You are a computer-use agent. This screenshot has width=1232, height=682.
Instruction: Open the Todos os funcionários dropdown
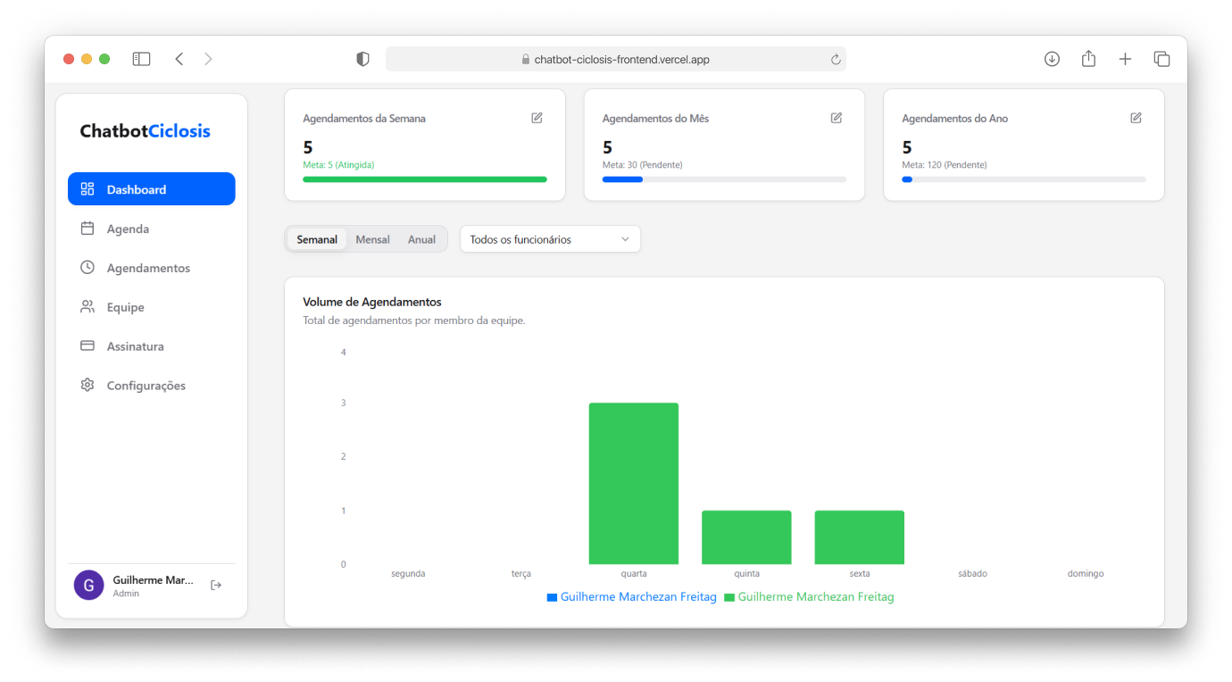[x=550, y=239]
